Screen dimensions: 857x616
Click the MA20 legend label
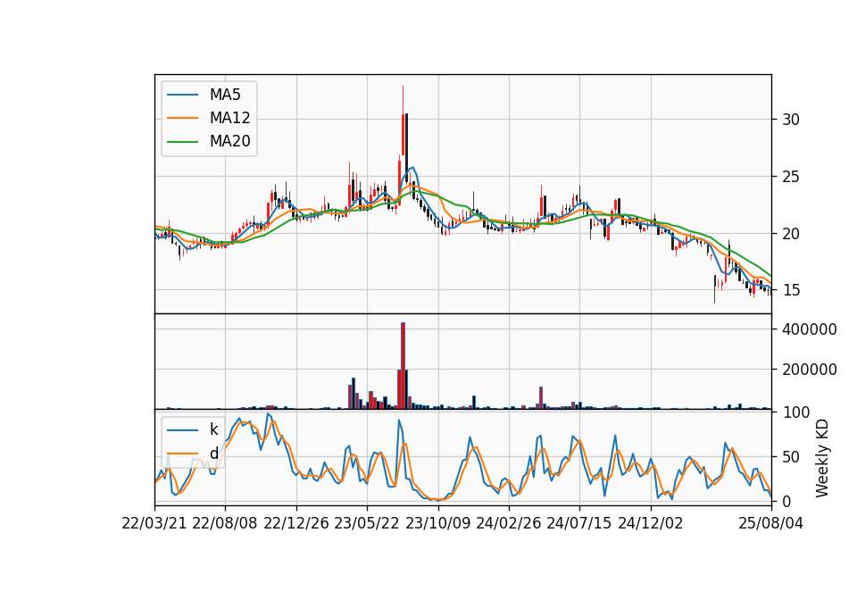pyautogui.click(x=229, y=141)
